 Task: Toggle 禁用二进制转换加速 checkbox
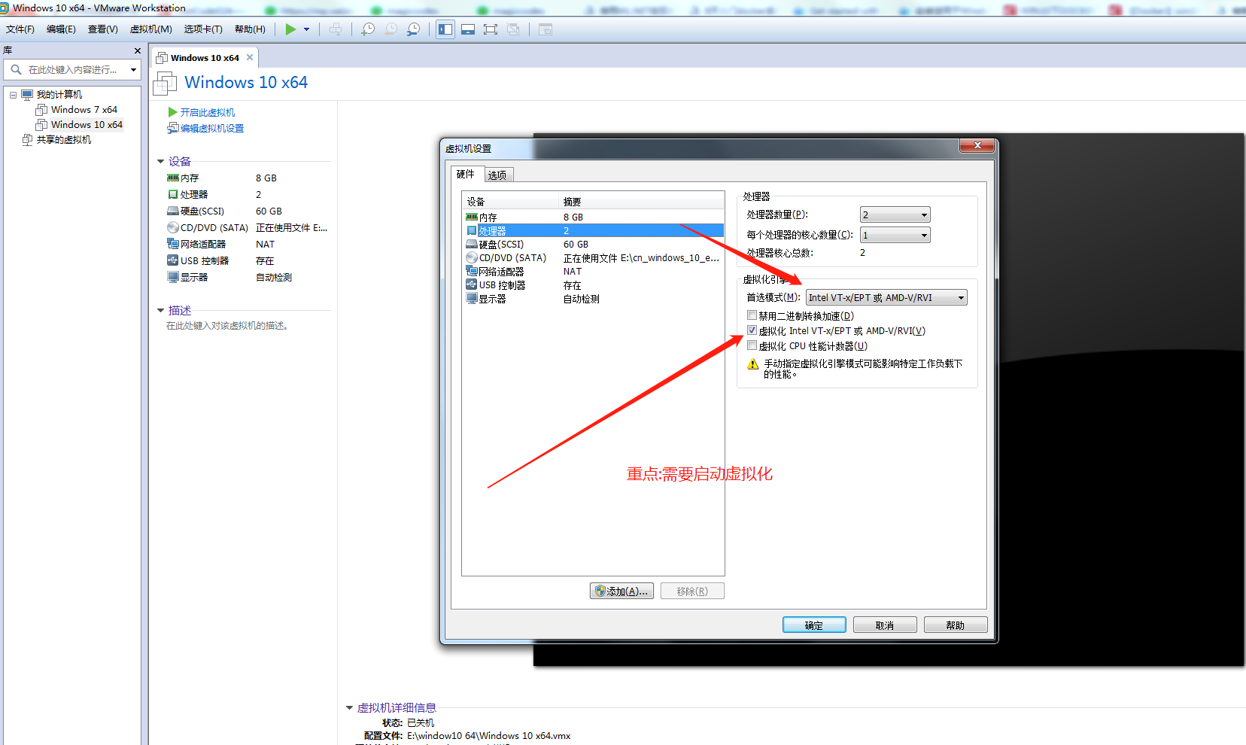[752, 315]
